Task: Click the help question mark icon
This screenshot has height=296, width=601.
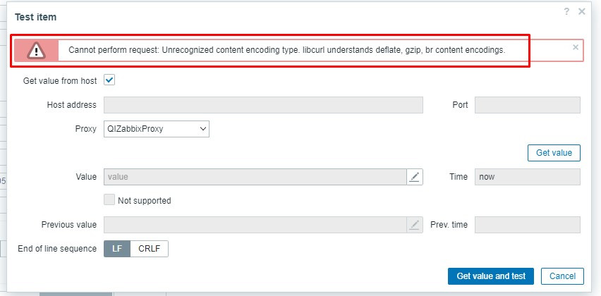Action: 566,12
